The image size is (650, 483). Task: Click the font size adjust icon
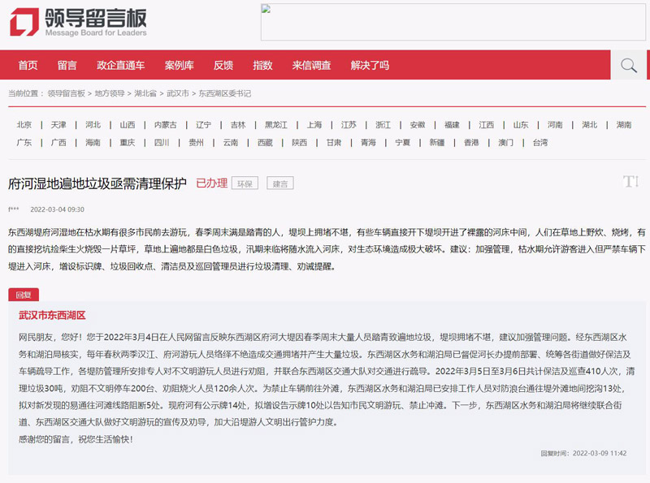tap(630, 182)
